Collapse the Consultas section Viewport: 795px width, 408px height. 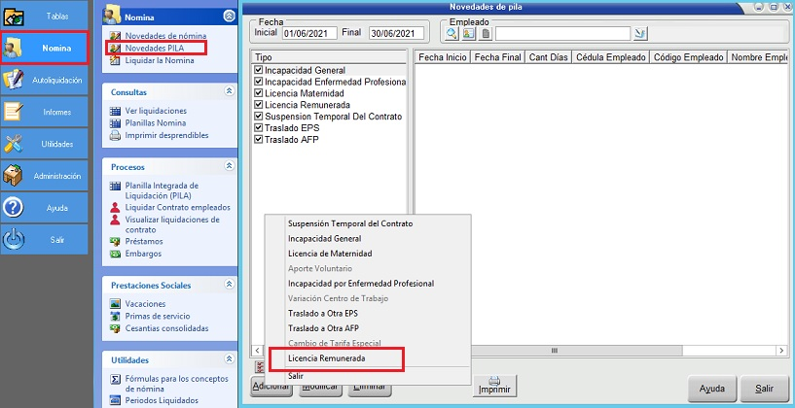(x=229, y=90)
